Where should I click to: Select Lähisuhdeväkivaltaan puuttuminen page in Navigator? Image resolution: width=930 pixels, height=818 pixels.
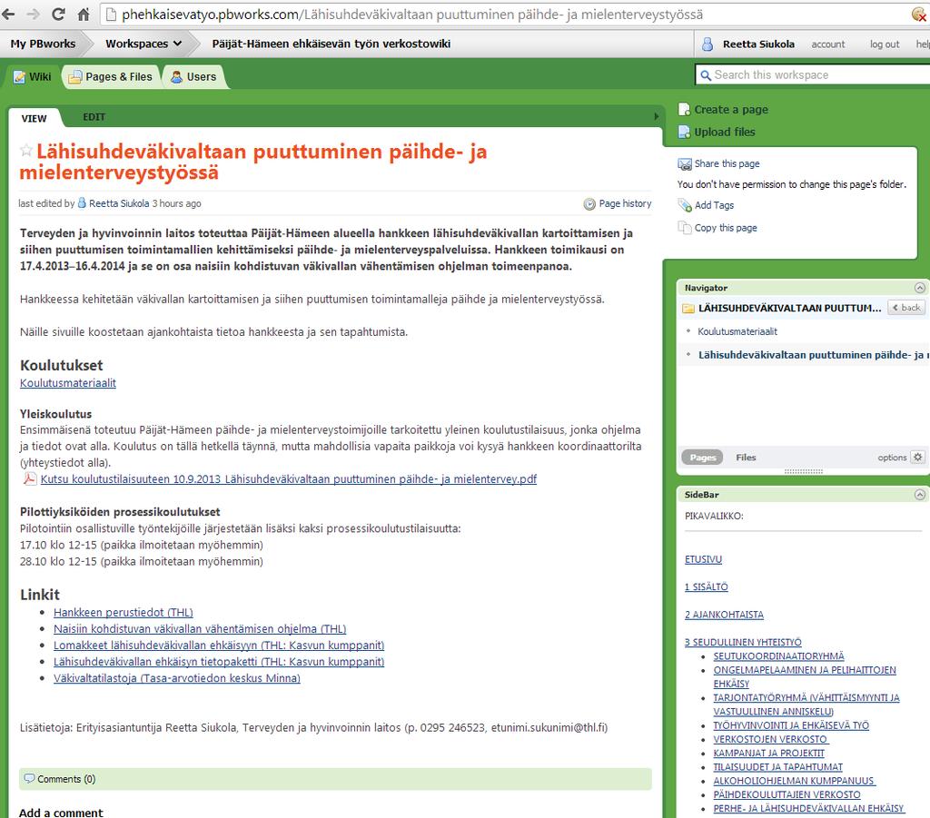click(814, 355)
